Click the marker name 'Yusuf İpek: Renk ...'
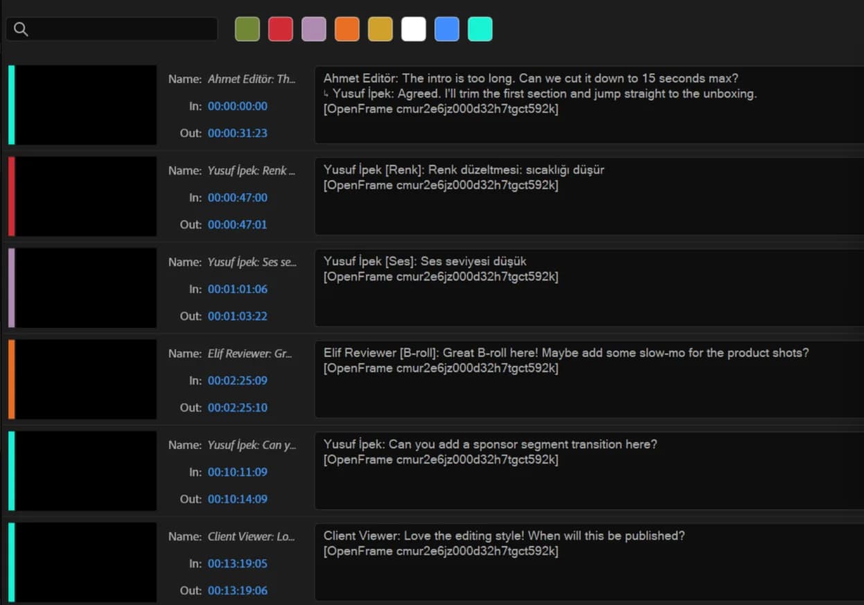This screenshot has height=605, width=864. tap(252, 170)
